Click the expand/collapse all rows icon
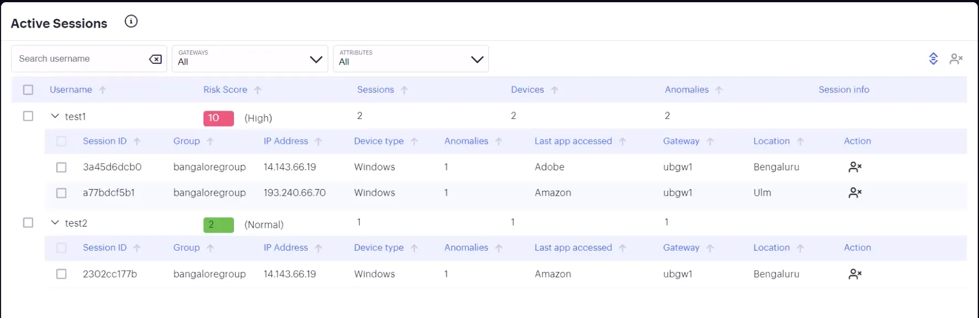This screenshot has height=318, width=979. pyautogui.click(x=933, y=58)
